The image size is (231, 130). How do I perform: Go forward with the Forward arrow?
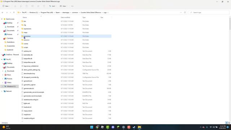pos(6,13)
